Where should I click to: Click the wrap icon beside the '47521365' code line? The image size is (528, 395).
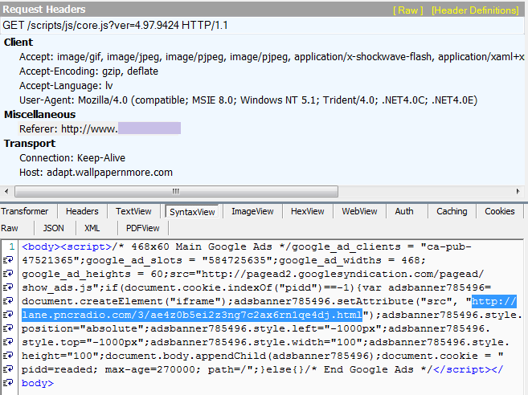pos(8,260)
